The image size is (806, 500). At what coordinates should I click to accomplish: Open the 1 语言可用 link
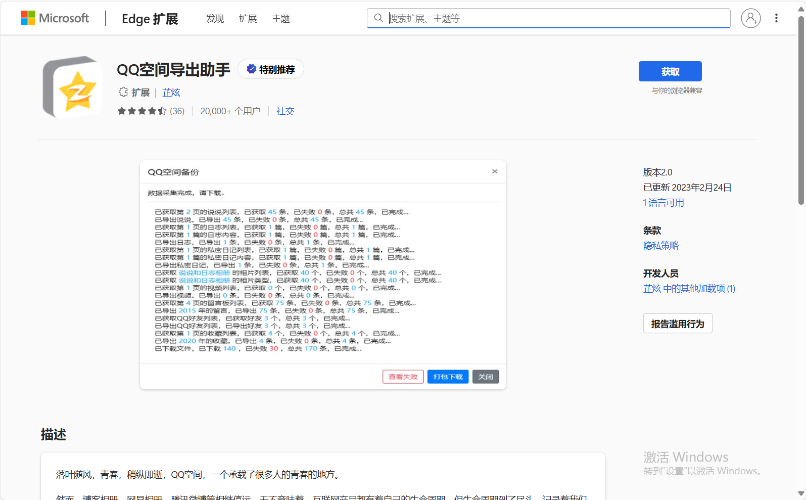(663, 203)
